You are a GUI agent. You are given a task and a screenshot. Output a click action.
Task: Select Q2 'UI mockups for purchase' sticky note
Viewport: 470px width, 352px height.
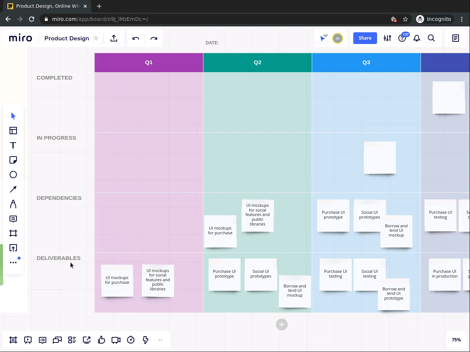pyautogui.click(x=220, y=231)
